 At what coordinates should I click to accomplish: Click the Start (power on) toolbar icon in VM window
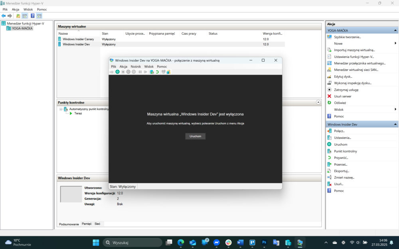point(117,72)
